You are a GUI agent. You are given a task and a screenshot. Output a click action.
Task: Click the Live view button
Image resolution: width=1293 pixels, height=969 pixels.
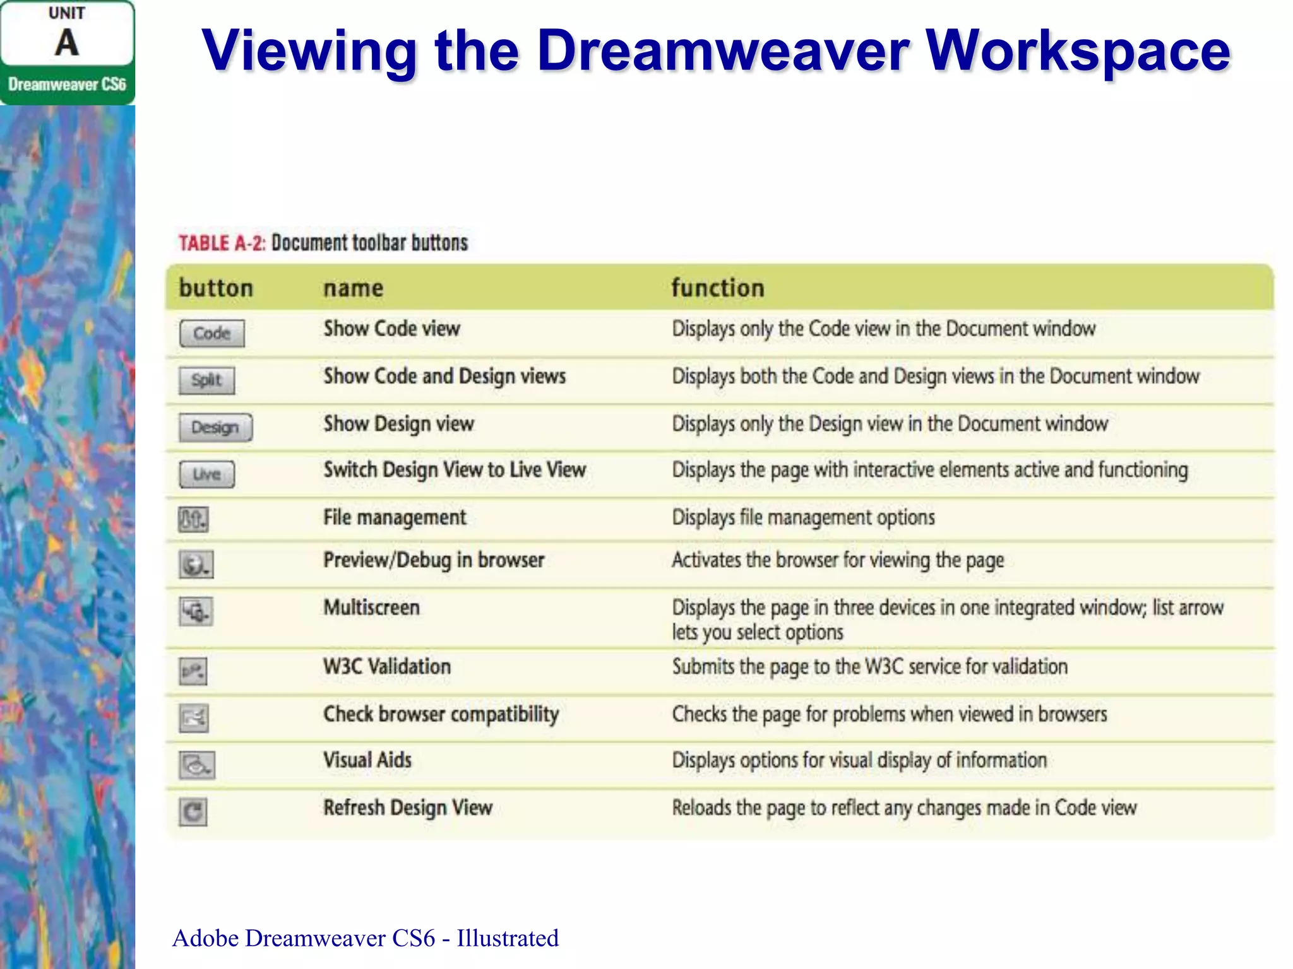point(207,474)
